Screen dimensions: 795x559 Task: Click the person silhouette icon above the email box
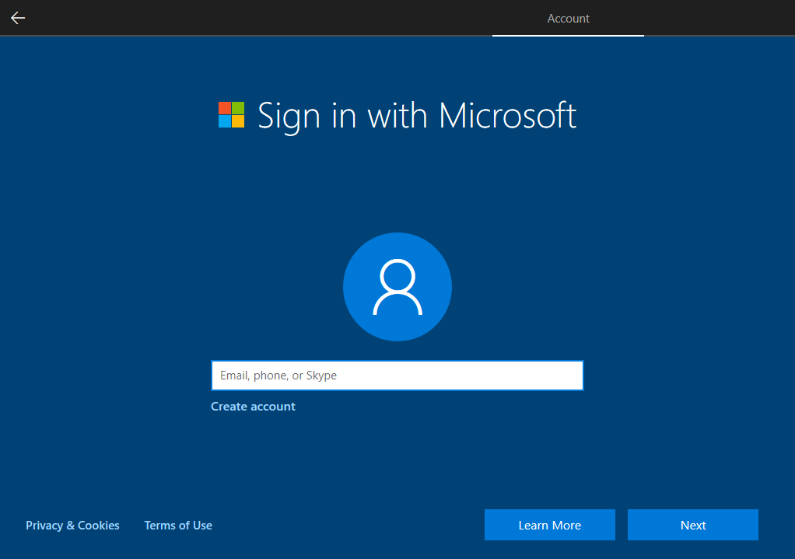[x=397, y=287]
